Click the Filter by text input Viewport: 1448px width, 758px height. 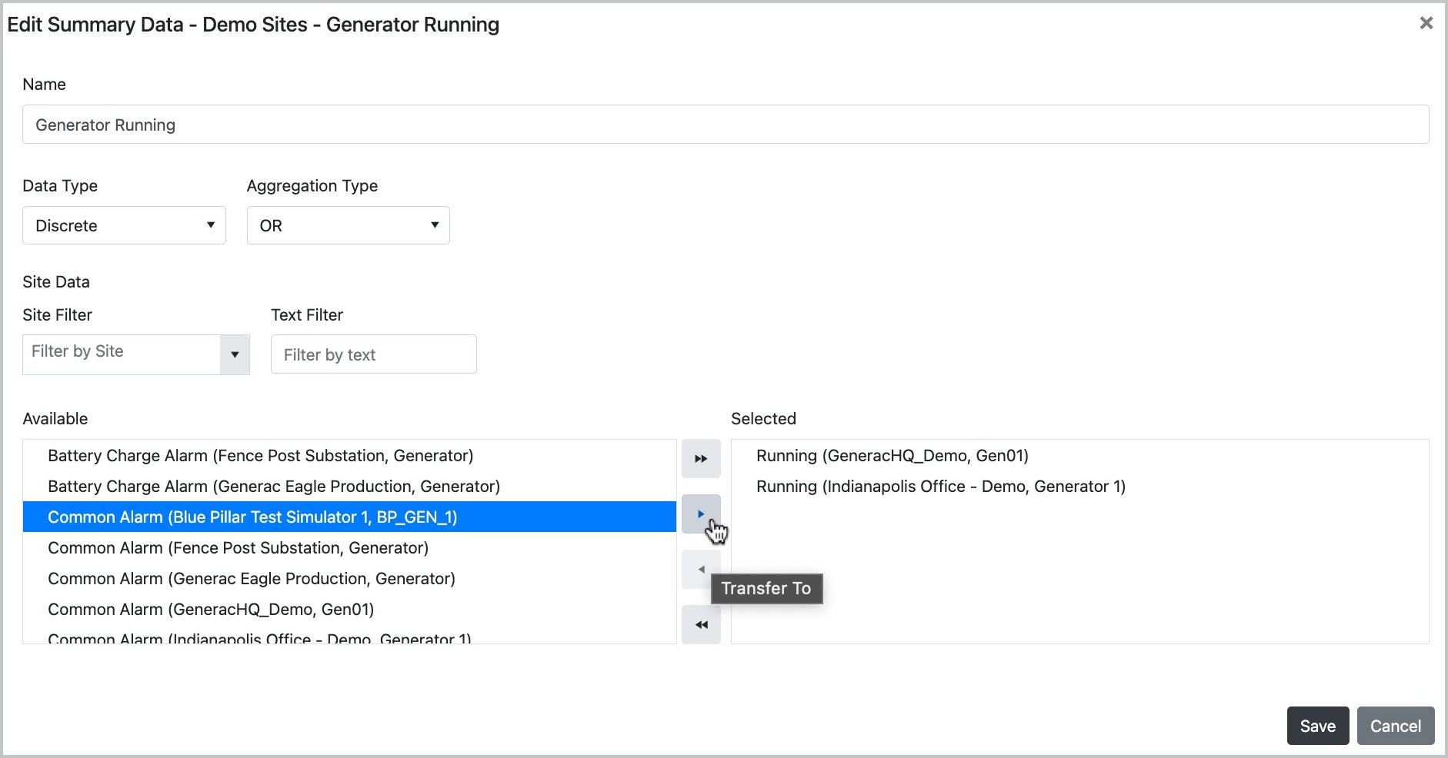coord(373,354)
